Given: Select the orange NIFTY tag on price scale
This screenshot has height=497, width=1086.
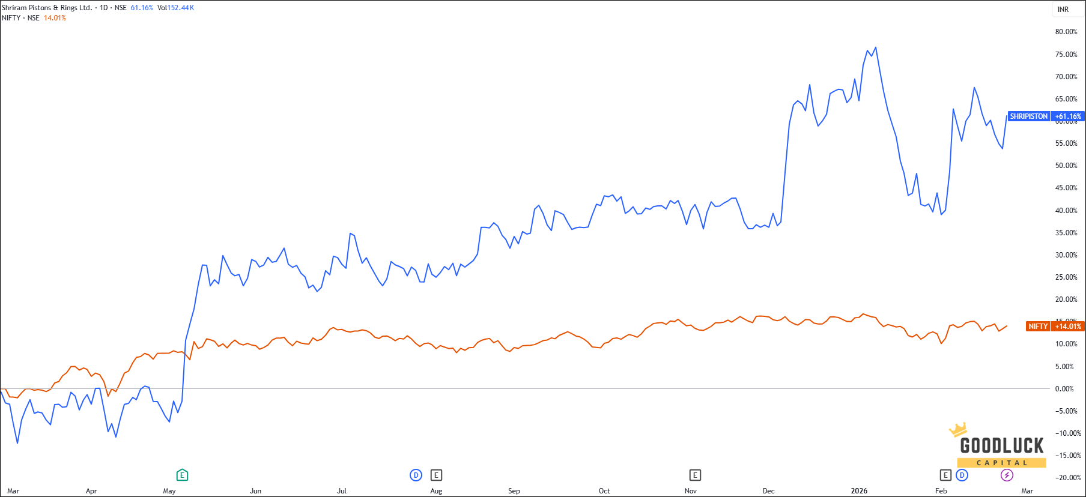Looking at the screenshot, I should [x=1037, y=327].
